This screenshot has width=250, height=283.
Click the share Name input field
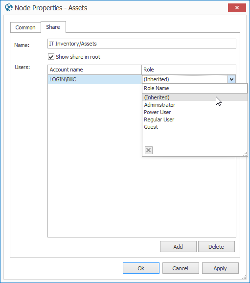click(x=142, y=44)
